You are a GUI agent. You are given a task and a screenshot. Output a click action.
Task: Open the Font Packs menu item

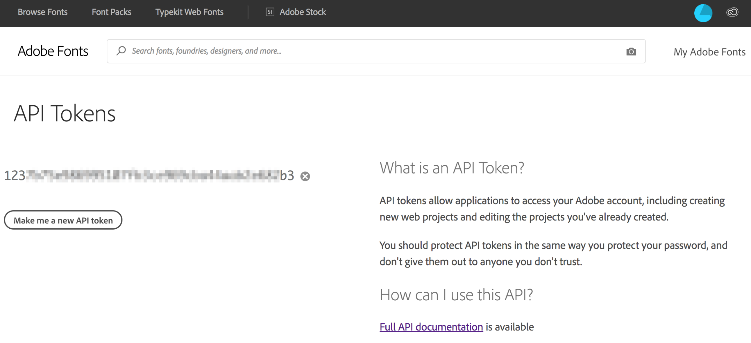coord(111,12)
